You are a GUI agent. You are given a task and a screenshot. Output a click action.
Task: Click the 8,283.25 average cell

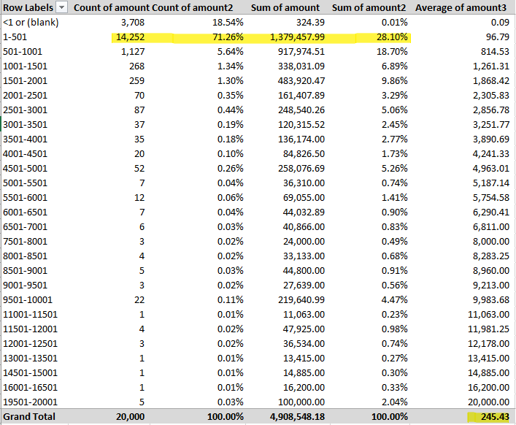[x=491, y=256]
